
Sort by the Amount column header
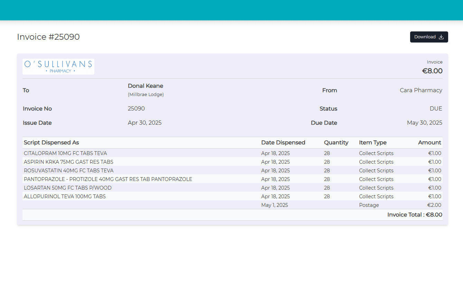[429, 142]
